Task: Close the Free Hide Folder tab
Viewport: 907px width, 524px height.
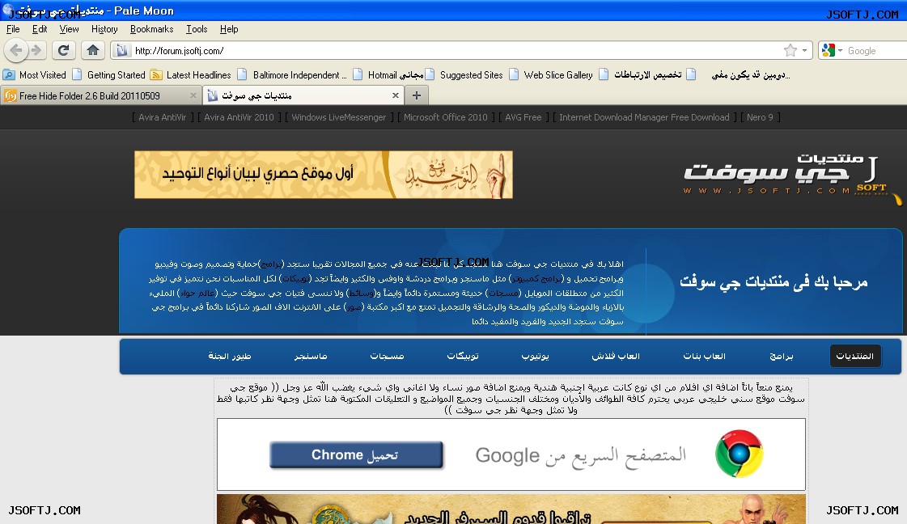Action: (193, 95)
